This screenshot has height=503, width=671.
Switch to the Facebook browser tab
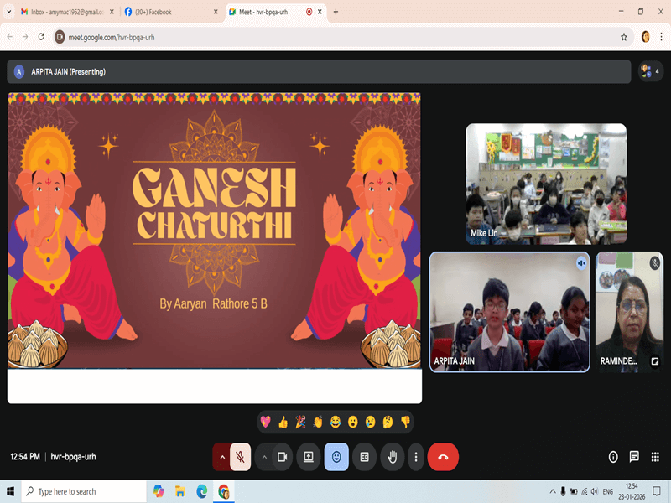coord(168,12)
